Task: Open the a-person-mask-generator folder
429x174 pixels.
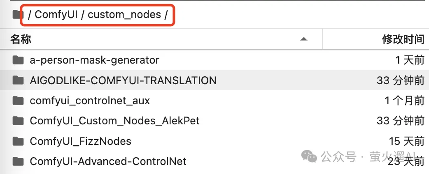Action: tap(94, 60)
